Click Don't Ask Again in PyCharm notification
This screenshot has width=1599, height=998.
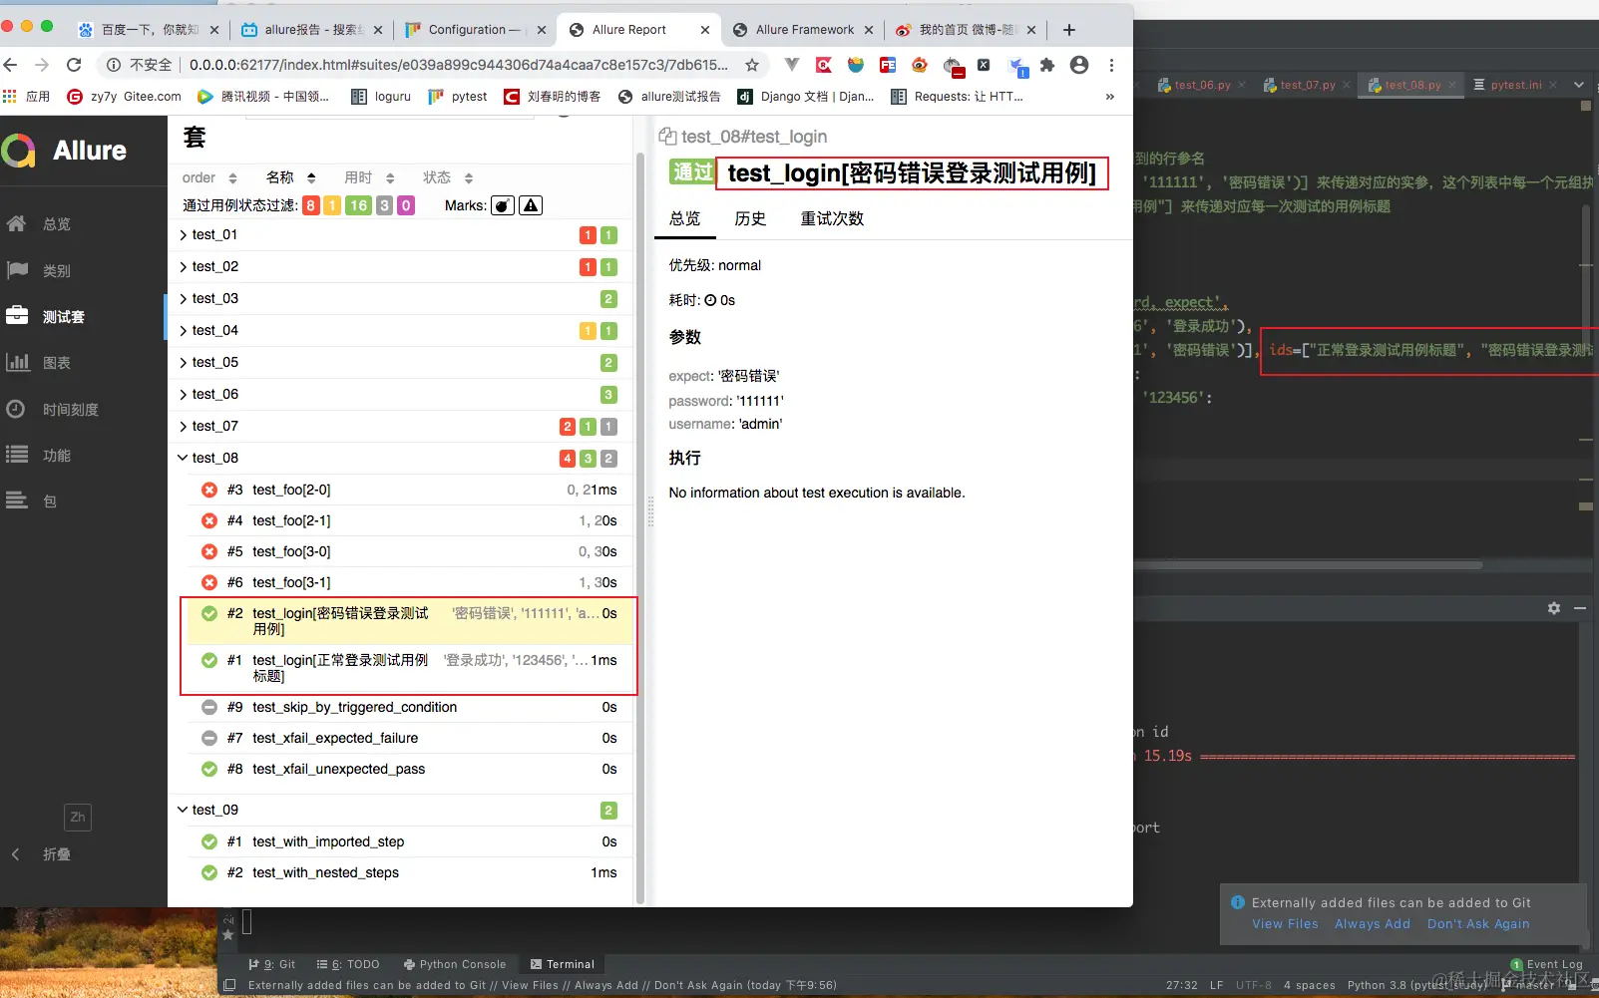(1478, 924)
